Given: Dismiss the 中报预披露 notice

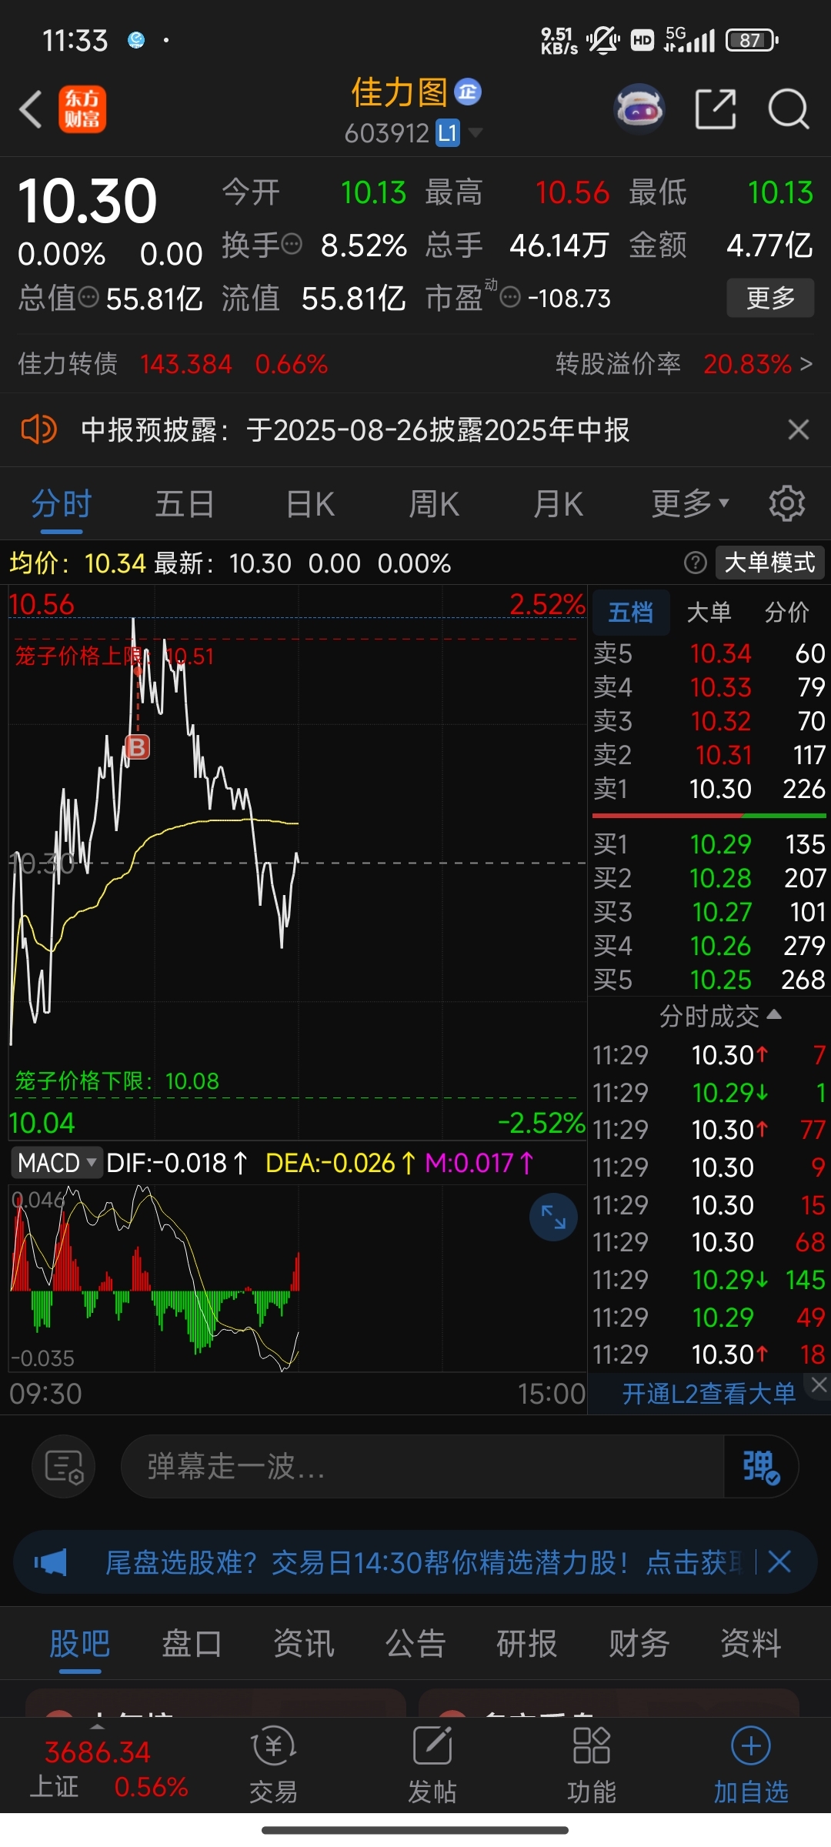Looking at the screenshot, I should click(x=799, y=429).
